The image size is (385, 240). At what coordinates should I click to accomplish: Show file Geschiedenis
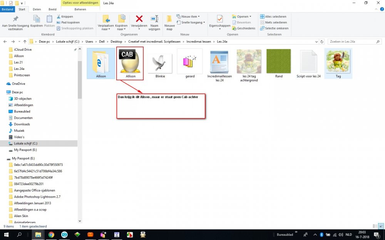(x=244, y=28)
